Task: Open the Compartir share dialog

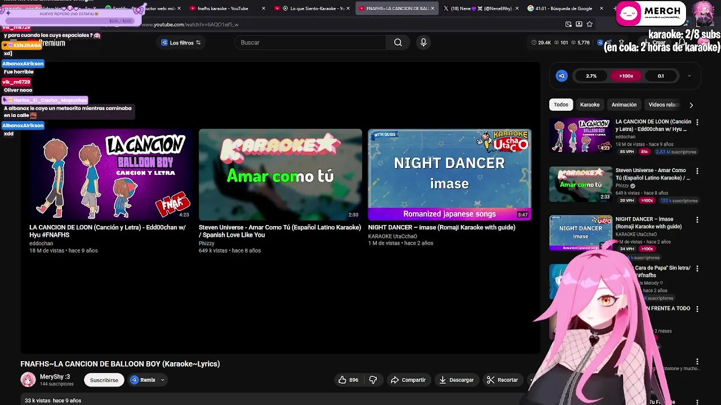Action: pyautogui.click(x=408, y=380)
